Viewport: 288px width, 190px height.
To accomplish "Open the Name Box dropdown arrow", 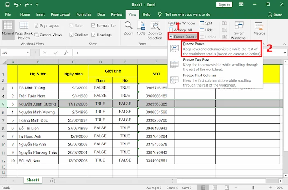I will [x=28, y=53].
